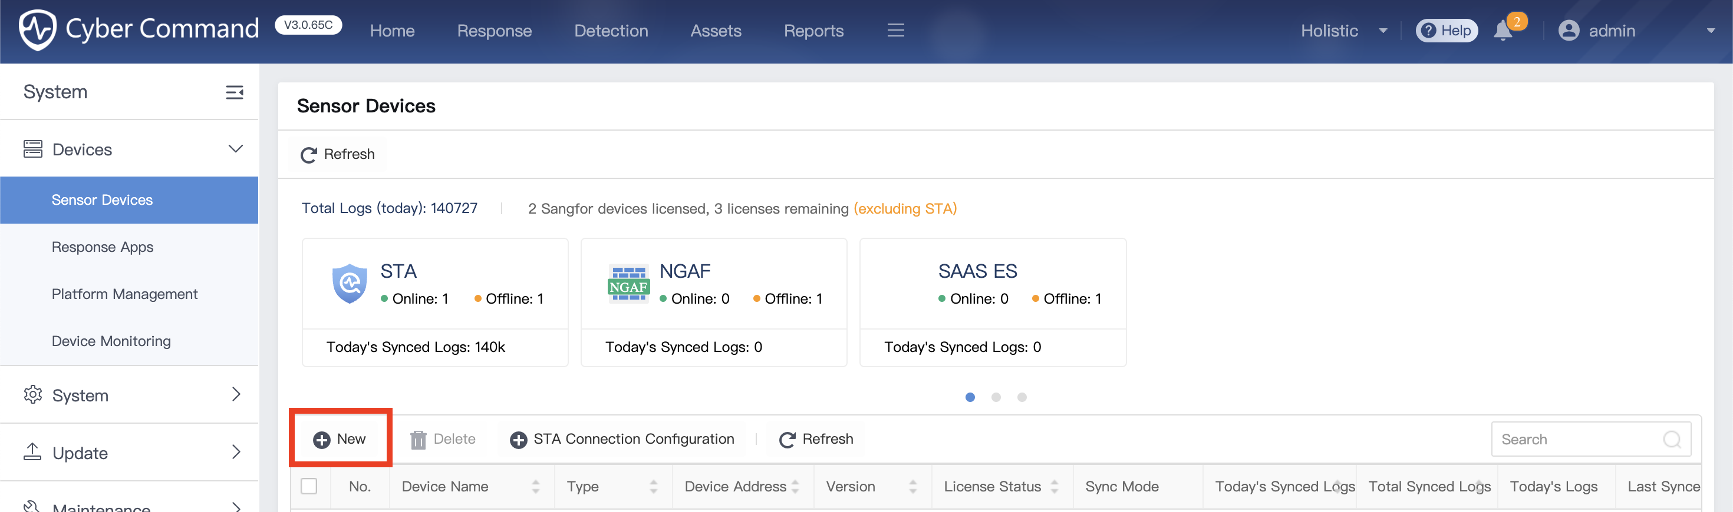Click the Maintenance wrench icon in sidebar
This screenshot has height=512, width=1733.
(32, 506)
